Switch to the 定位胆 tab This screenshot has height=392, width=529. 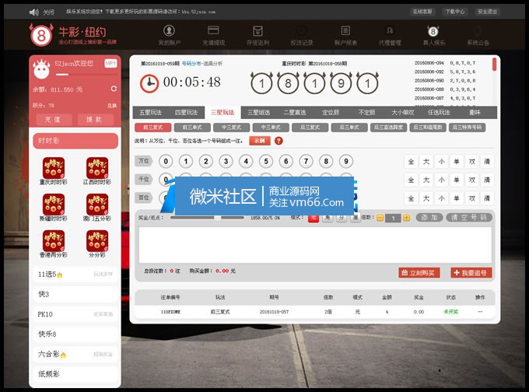point(331,112)
